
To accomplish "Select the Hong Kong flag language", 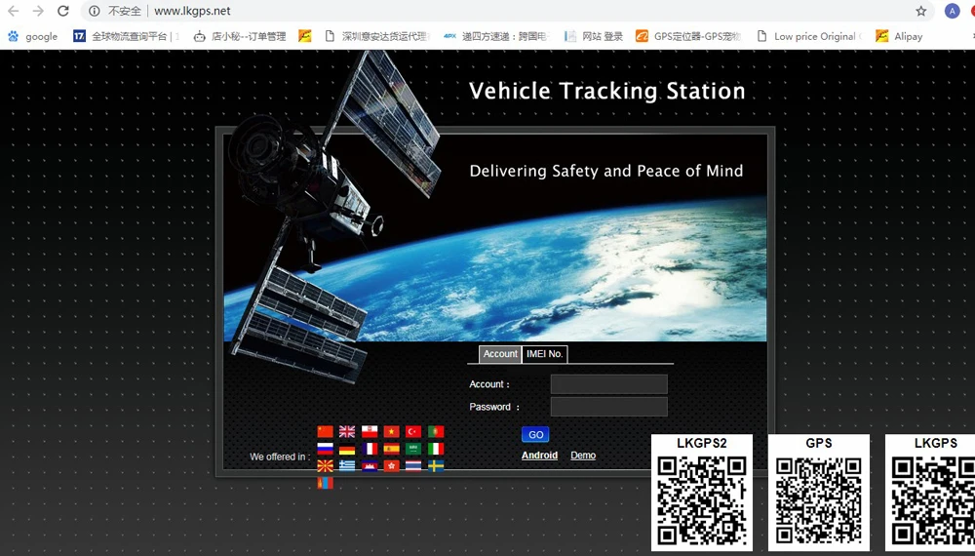I will [x=391, y=466].
